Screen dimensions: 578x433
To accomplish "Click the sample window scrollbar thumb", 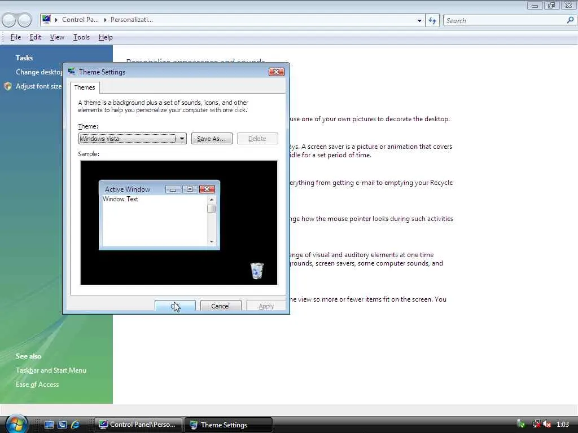I will pyautogui.click(x=212, y=209).
